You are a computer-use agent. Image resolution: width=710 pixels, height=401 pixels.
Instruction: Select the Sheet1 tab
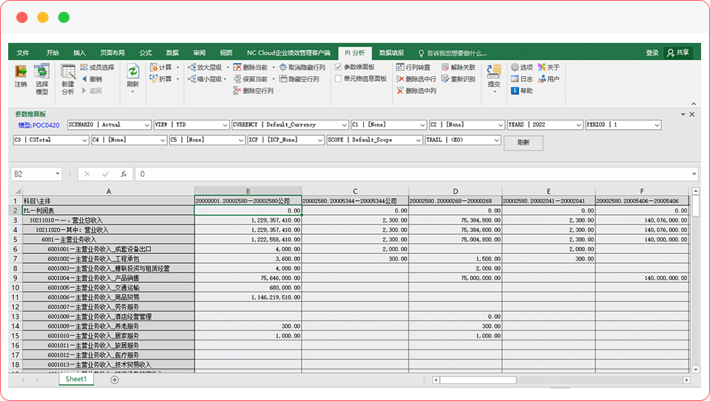[x=75, y=380]
